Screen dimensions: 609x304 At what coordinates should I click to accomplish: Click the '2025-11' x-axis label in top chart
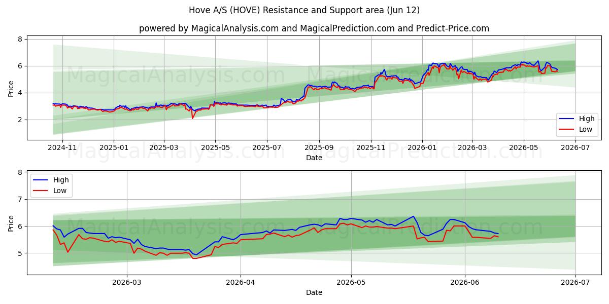click(x=371, y=149)
